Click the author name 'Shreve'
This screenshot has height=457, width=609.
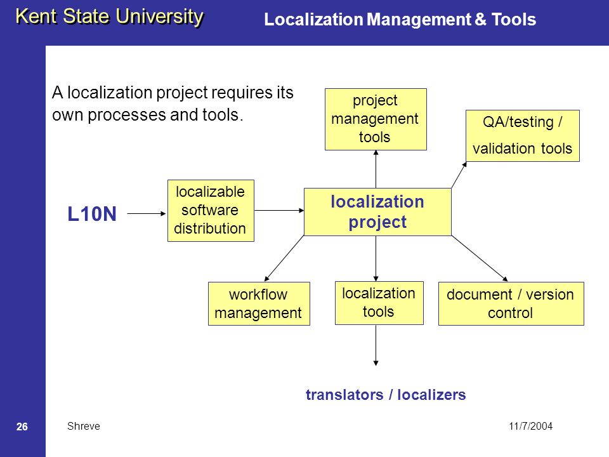click(84, 426)
